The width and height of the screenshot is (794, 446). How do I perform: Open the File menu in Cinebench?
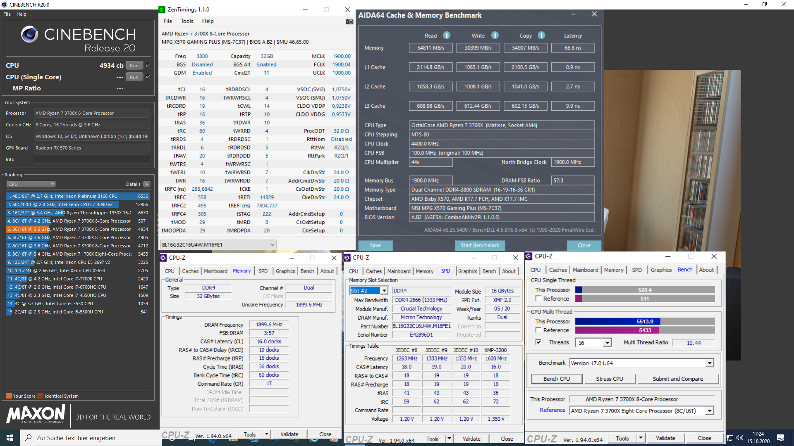[x=7, y=14]
